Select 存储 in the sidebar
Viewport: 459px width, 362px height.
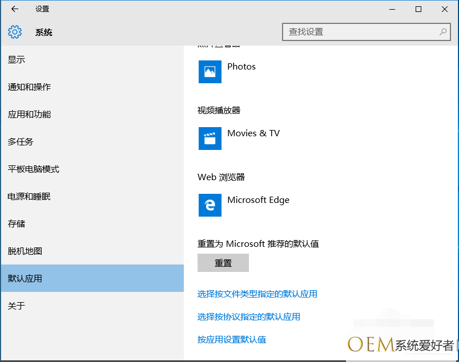click(x=17, y=224)
